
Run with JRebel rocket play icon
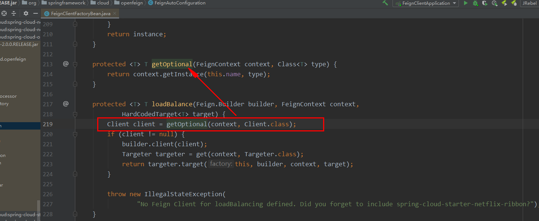(x=504, y=3)
